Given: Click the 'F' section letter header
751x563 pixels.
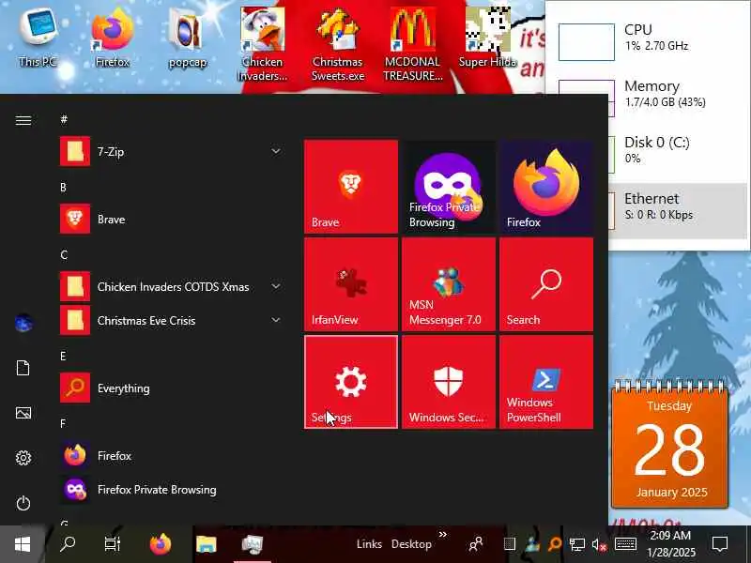Looking at the screenshot, I should (63, 424).
